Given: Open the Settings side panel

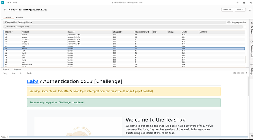Looking at the screenshot, I should pyautogui.click(x=252, y=69).
